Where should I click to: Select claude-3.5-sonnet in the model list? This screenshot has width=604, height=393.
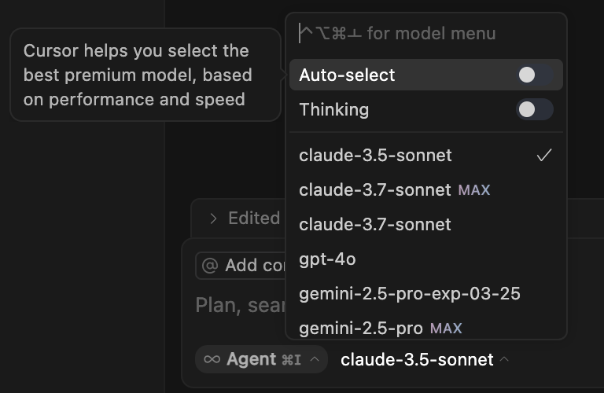tap(375, 156)
